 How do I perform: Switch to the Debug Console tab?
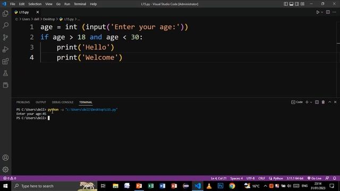point(63,102)
